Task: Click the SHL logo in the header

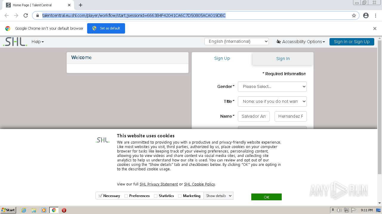Action: point(15,42)
